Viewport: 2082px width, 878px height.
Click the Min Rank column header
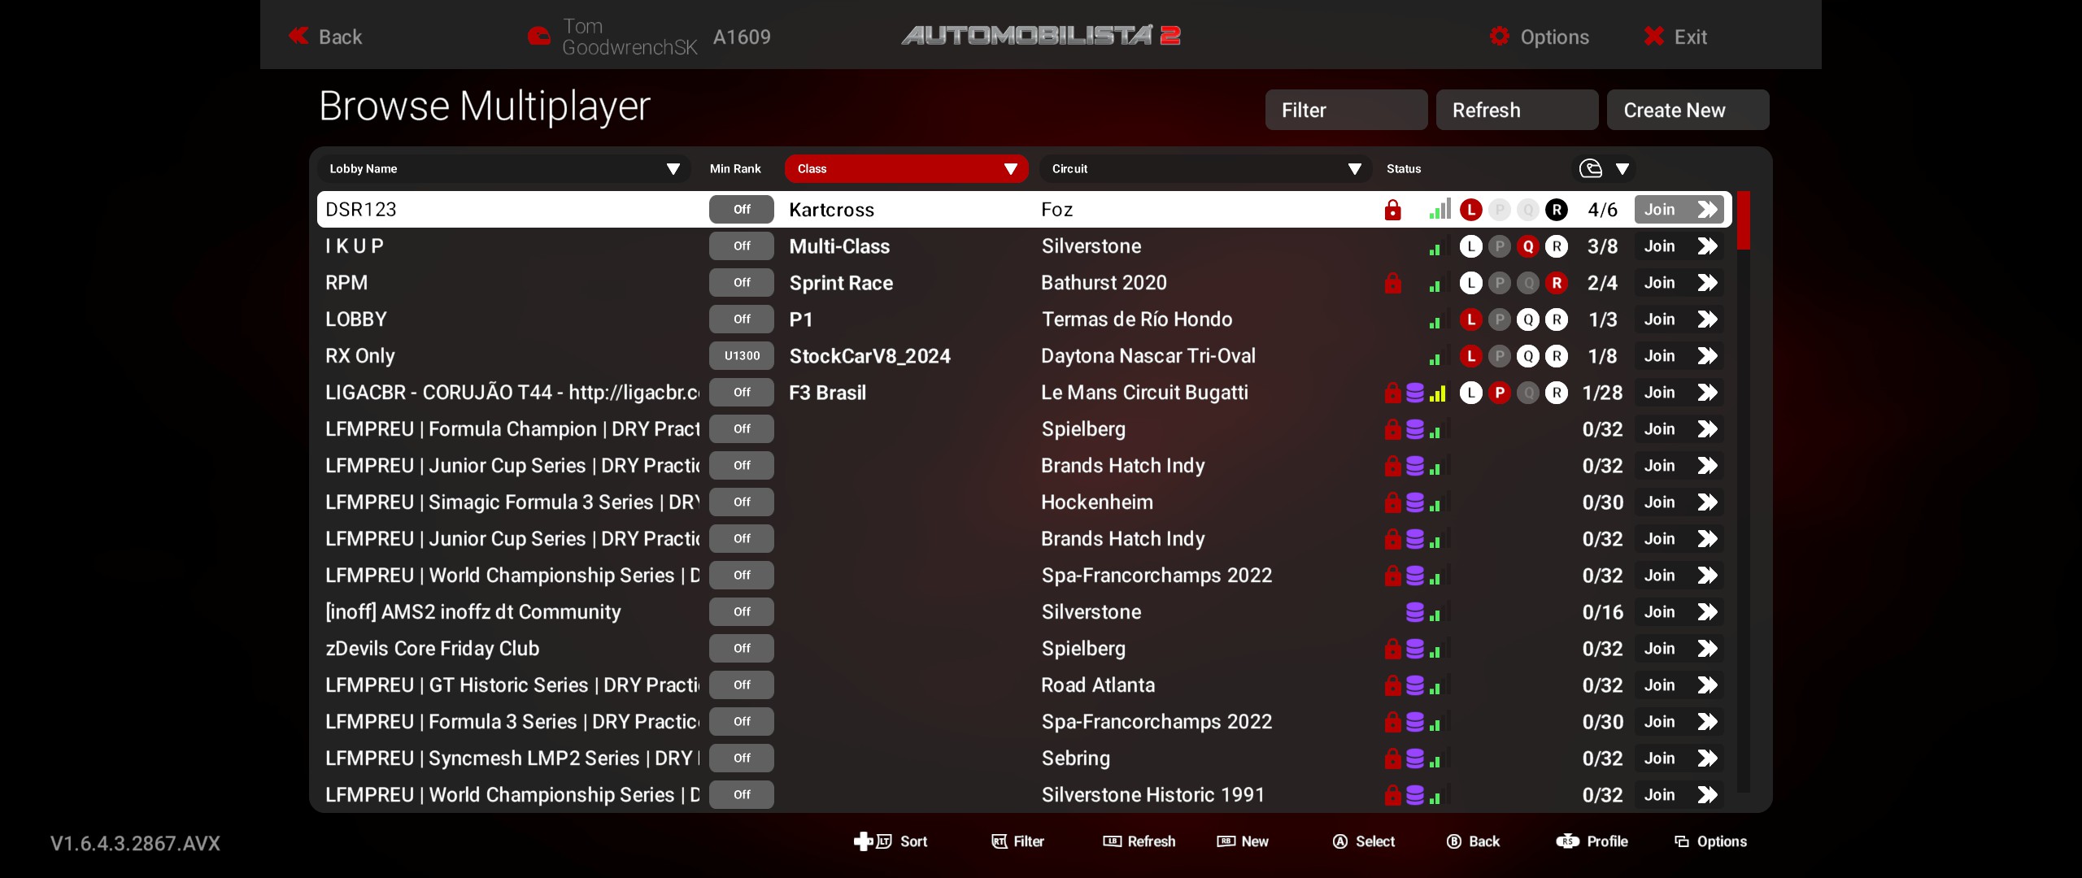(735, 169)
